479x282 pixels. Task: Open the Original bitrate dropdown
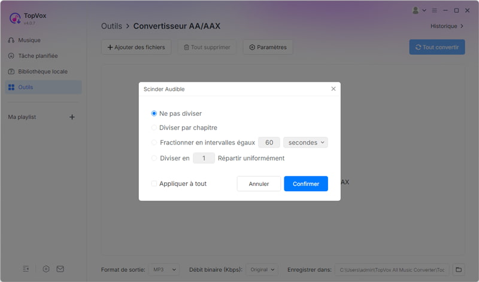point(262,270)
